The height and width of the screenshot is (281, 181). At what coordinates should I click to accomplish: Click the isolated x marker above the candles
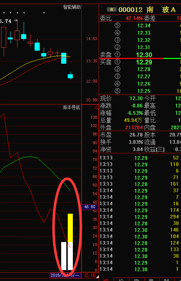(44, 13)
